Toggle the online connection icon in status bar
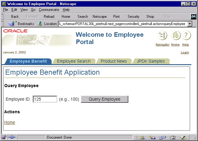The width and height of the screenshot is (198, 141). (x=11, y=137)
